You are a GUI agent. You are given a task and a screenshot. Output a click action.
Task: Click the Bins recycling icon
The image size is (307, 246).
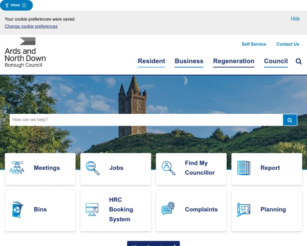click(17, 210)
